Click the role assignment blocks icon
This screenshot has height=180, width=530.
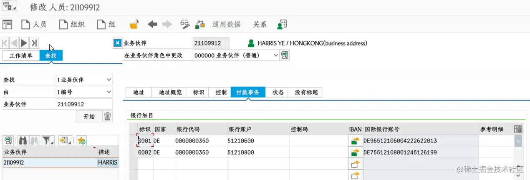200,25
